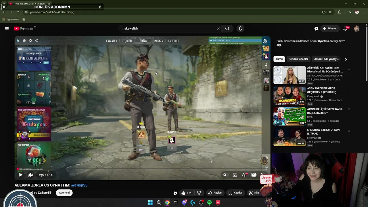Open options menu for Aklımdaki Kişi Açılımı video
The image size is (368, 207).
click(349, 68)
